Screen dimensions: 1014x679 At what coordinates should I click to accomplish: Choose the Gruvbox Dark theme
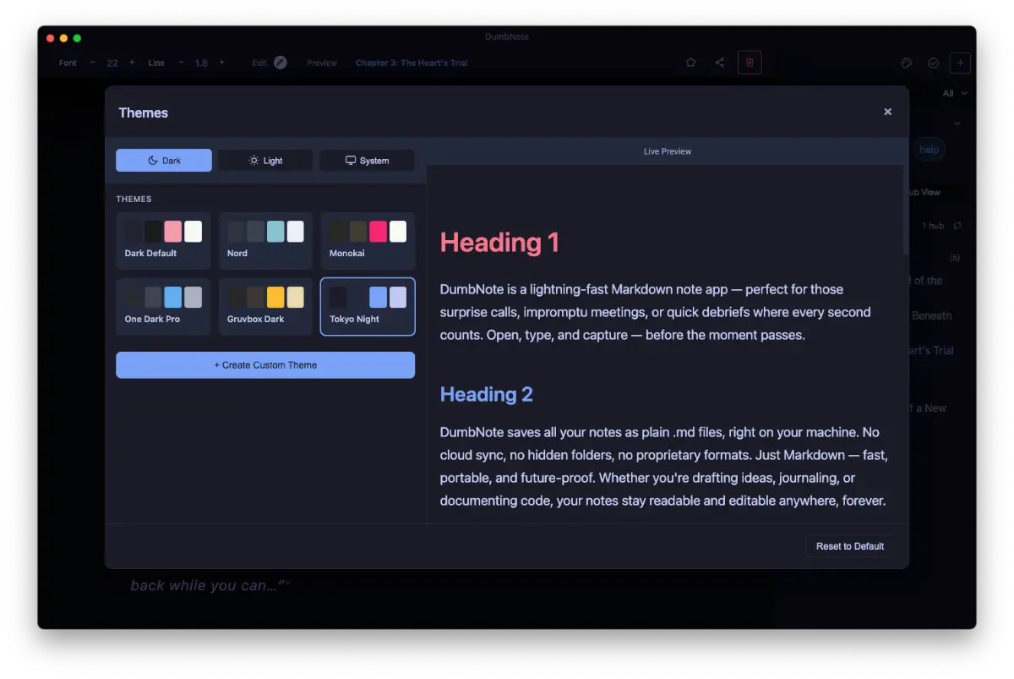(x=265, y=306)
